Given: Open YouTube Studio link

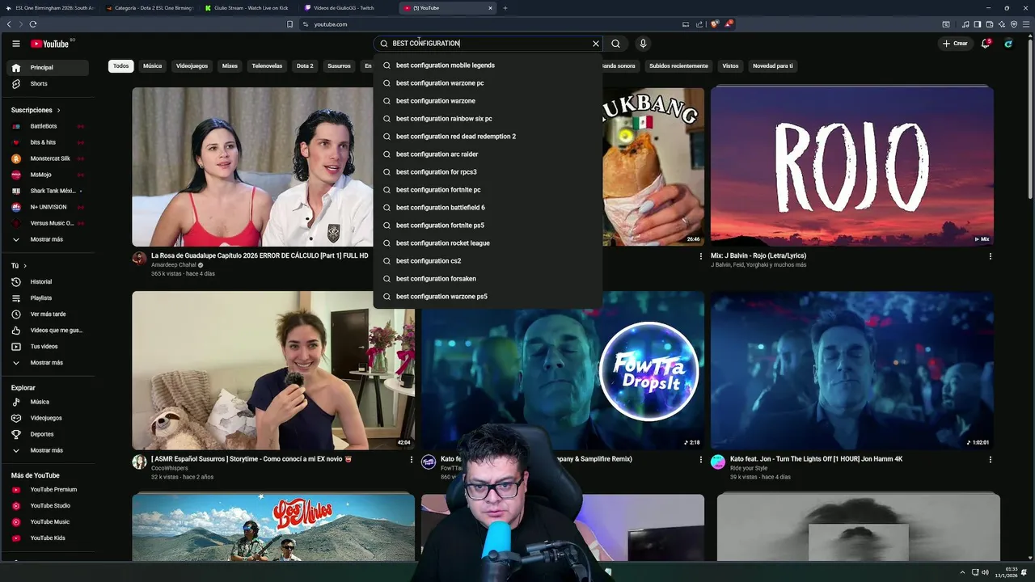Looking at the screenshot, I should pos(49,506).
